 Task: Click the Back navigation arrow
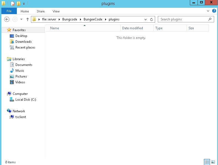coord(7,19)
